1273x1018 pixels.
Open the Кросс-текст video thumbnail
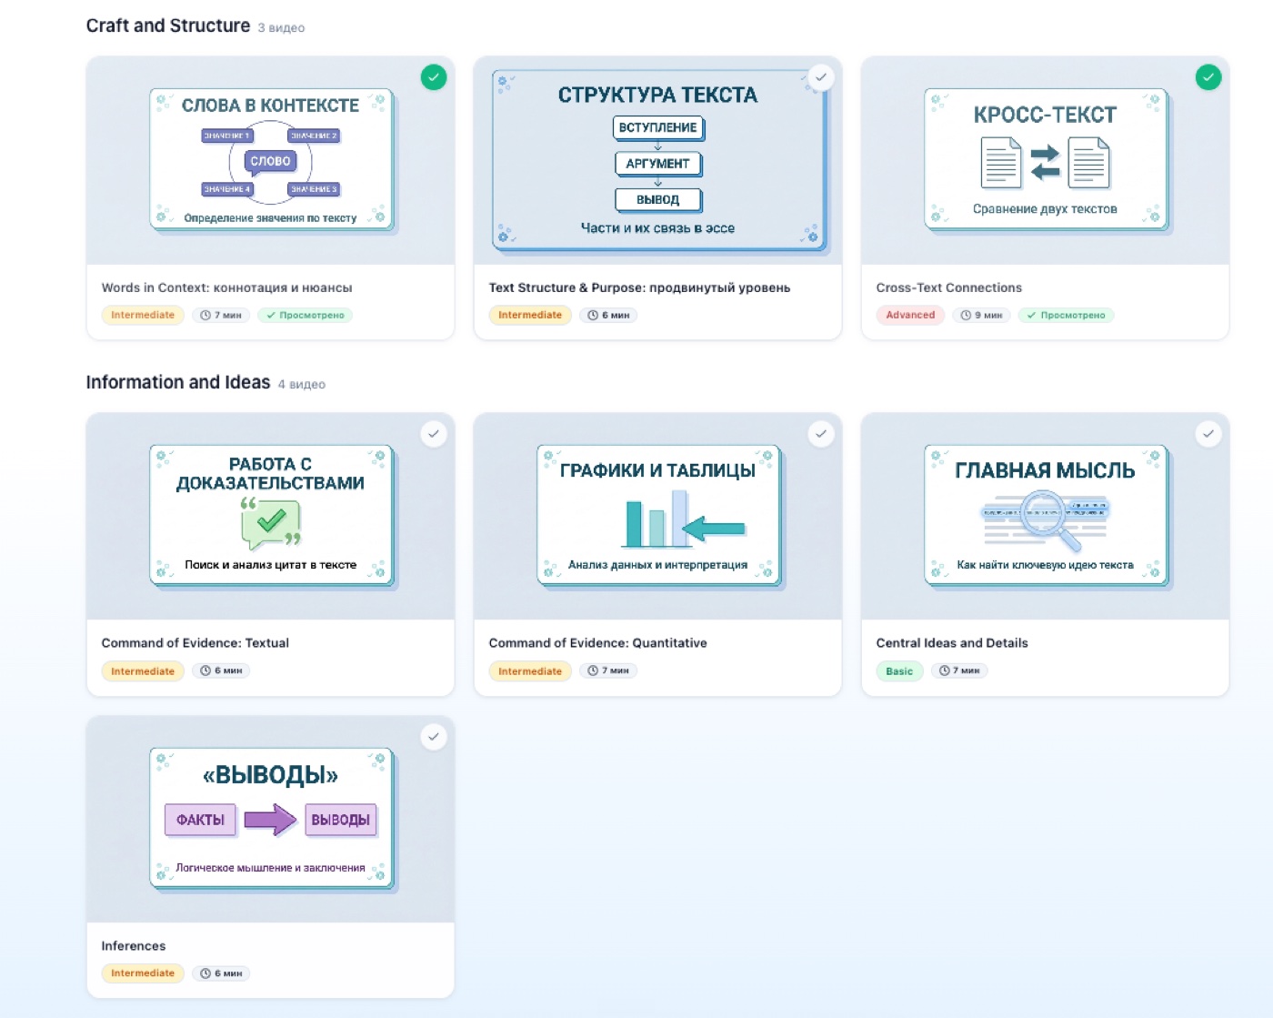point(1046,160)
